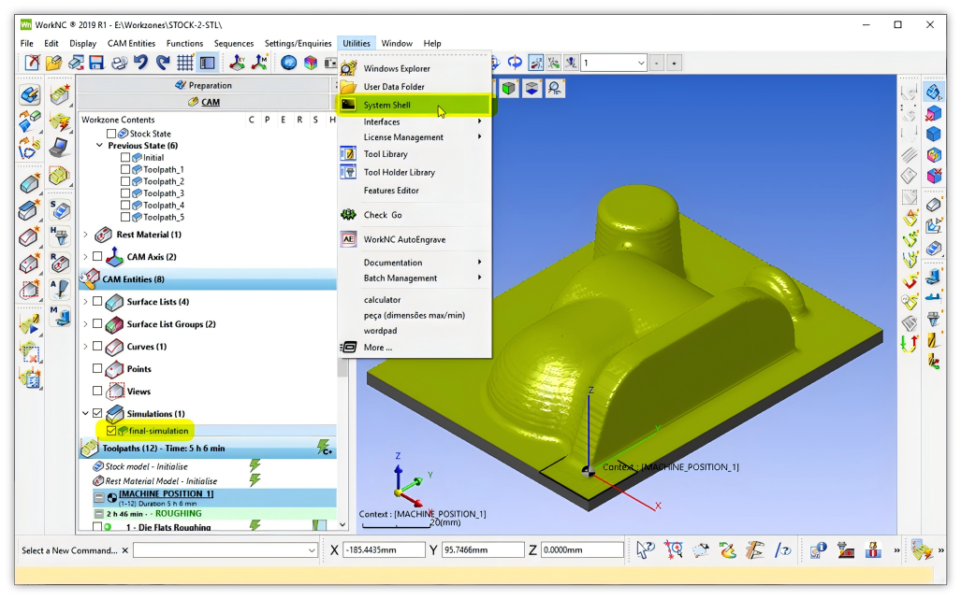This screenshot has width=961, height=599.
Task: Click the camera snapshot toolbar icon
Action: 331,63
